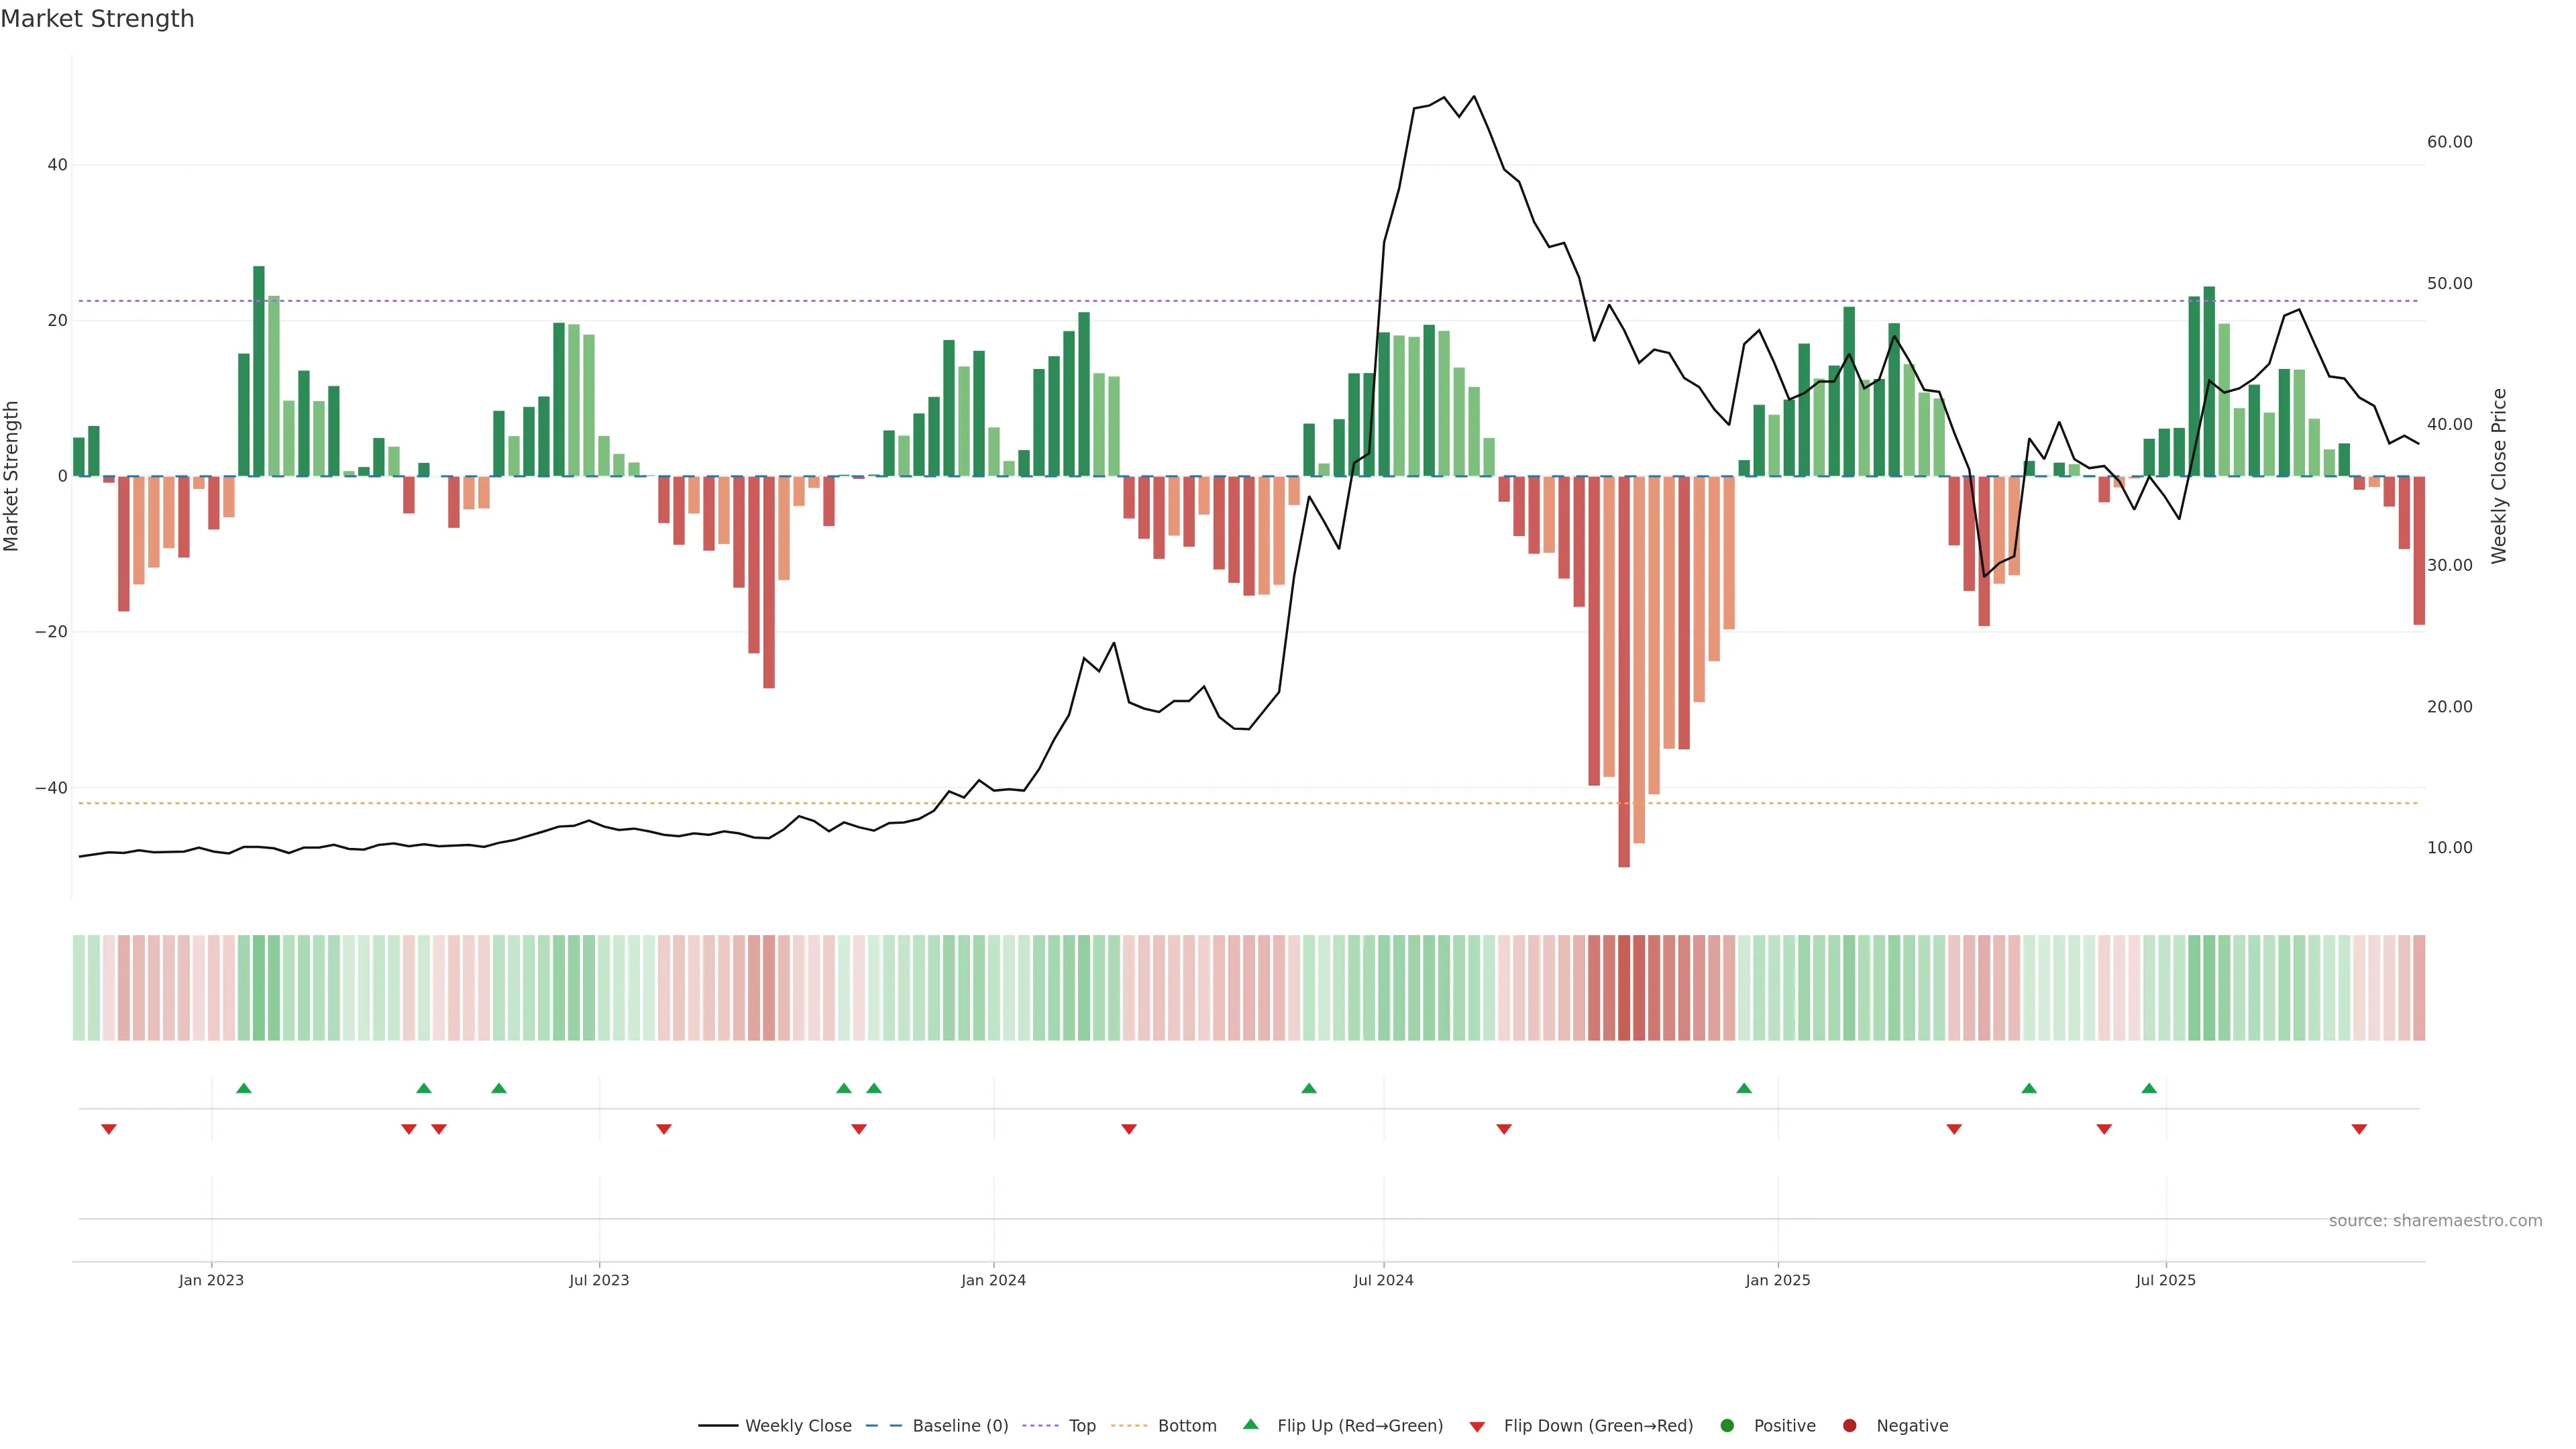Click the Weekly Close Price axis title

point(2499,476)
